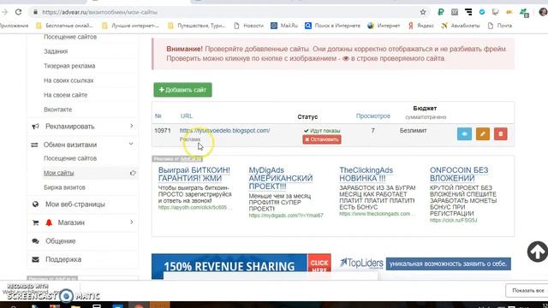Open the Лучшие интернет bookmarks folder

click(130, 26)
